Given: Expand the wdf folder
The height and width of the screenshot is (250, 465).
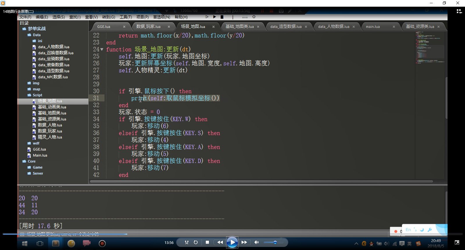Looking at the screenshot, I should 29,143.
